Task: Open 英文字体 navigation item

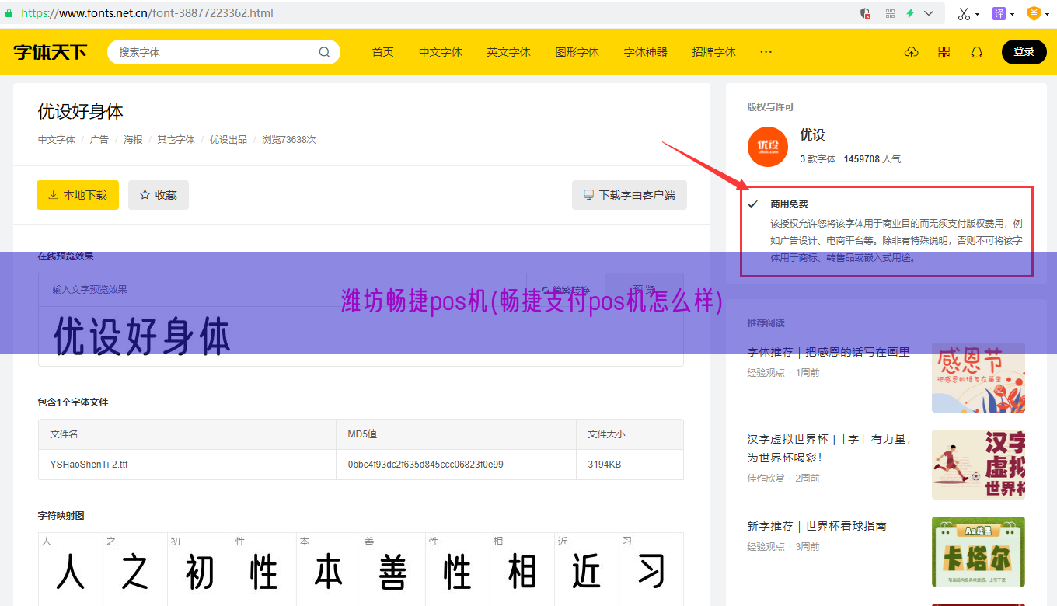Action: pyautogui.click(x=509, y=52)
